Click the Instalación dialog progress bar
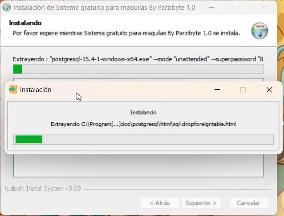The image size is (284, 216). pyautogui.click(x=143, y=139)
